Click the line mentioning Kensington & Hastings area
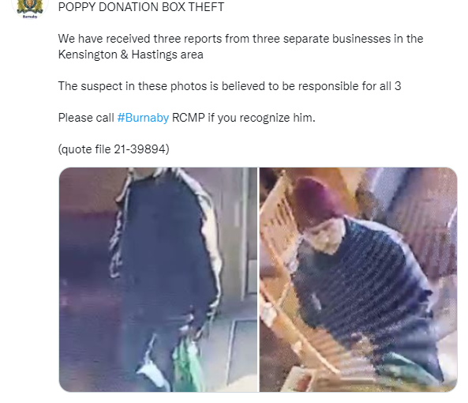The height and width of the screenshot is (403, 468). (x=131, y=55)
